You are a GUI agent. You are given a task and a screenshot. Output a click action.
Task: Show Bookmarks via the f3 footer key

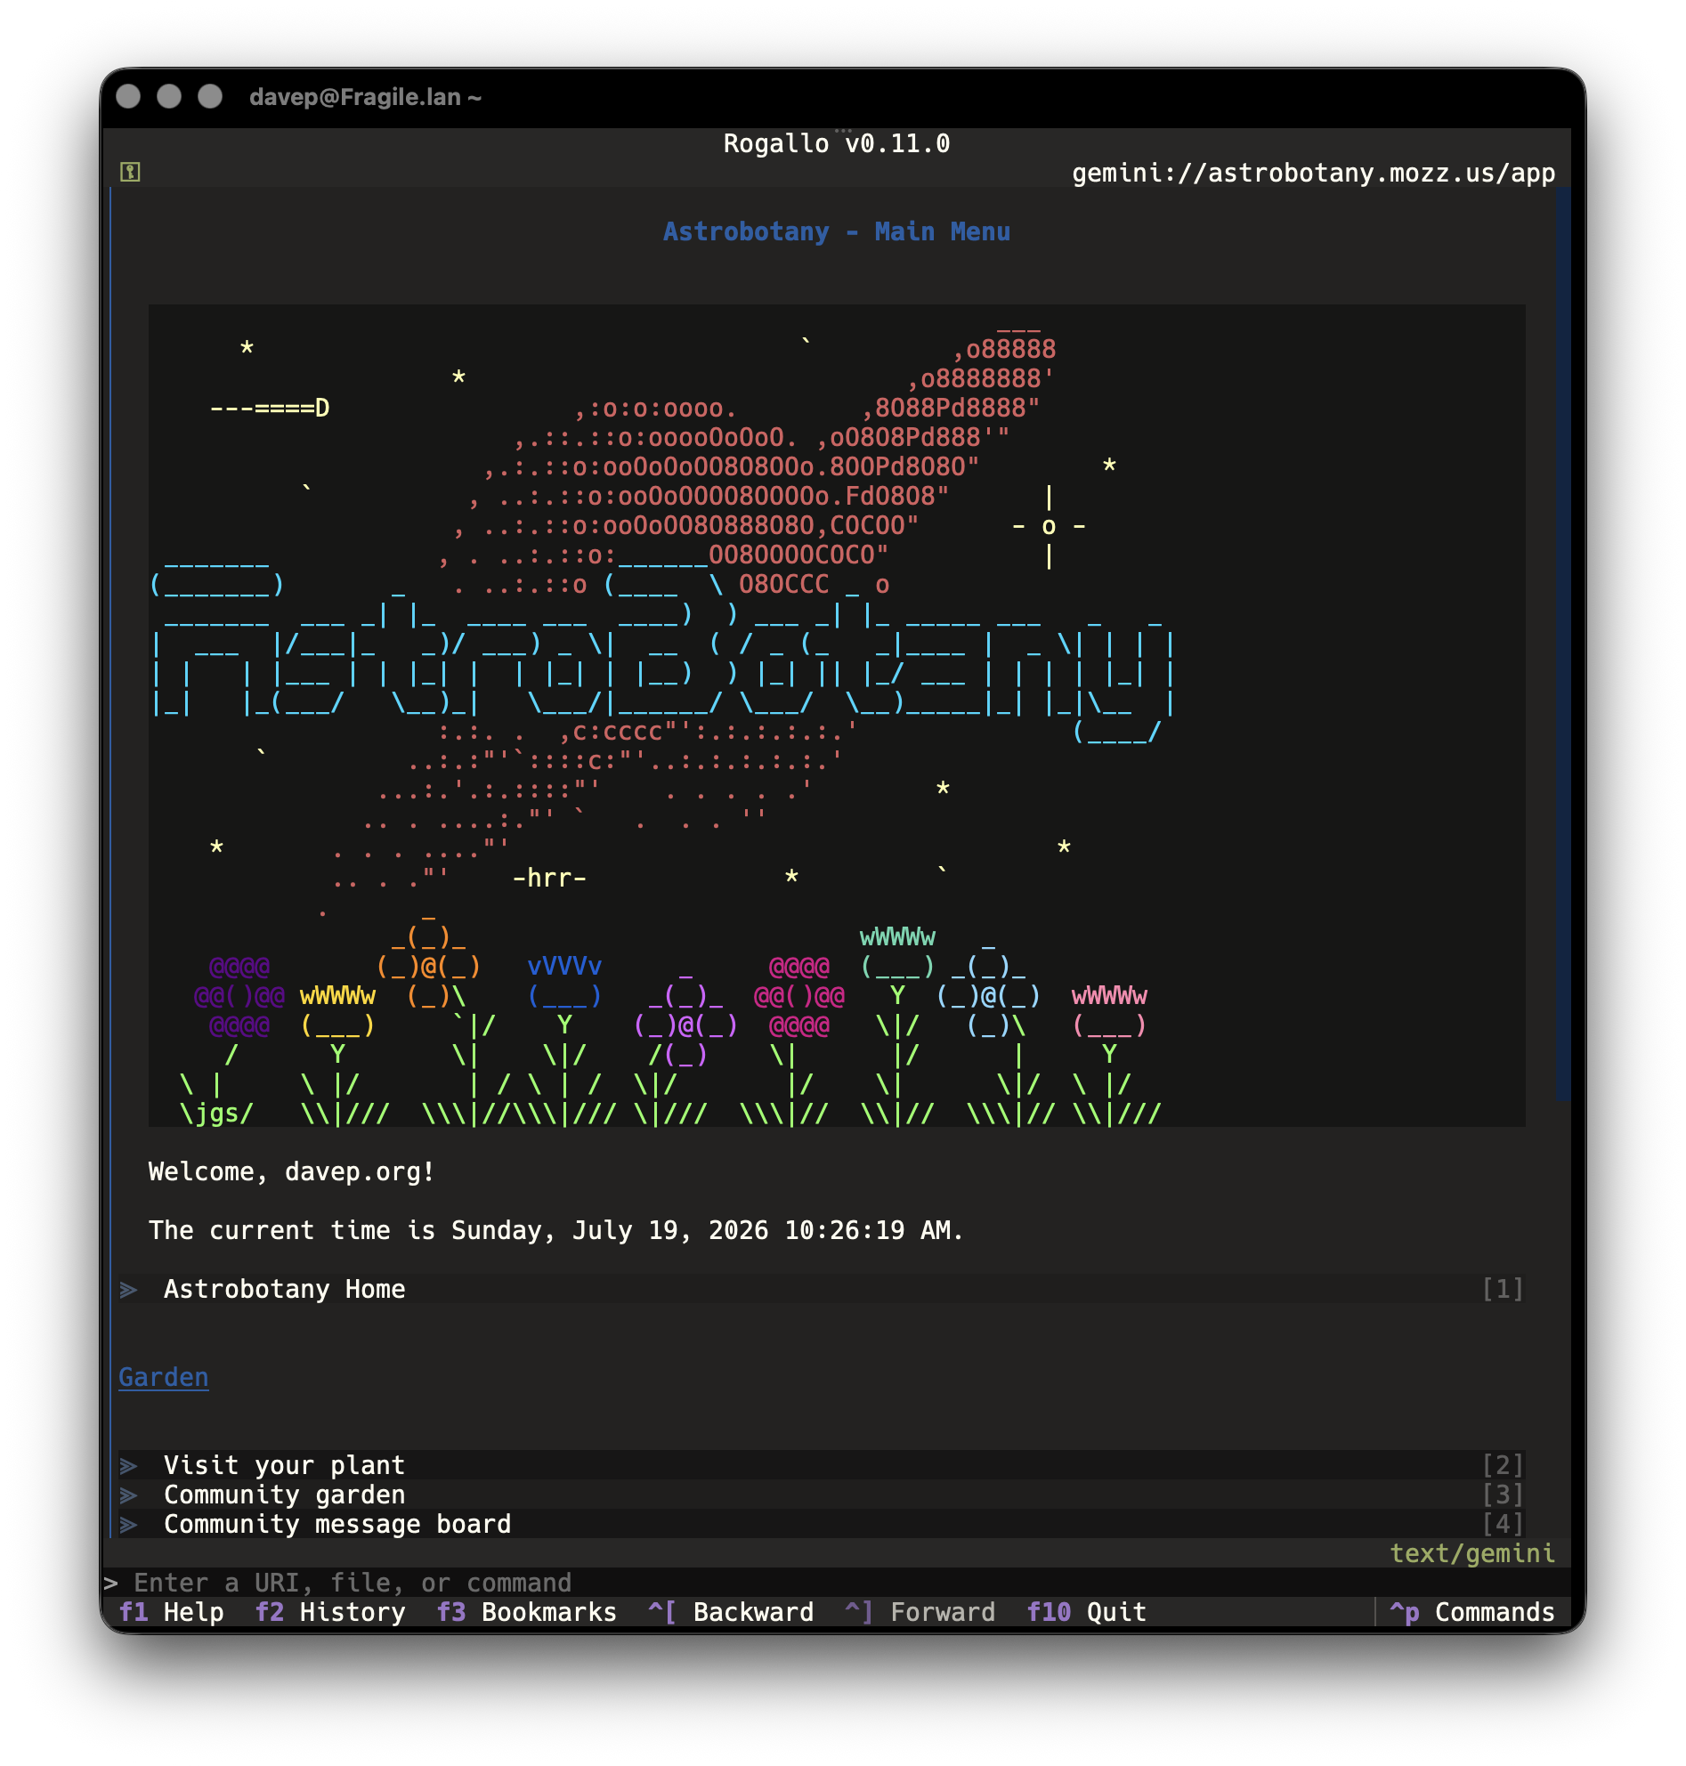(x=527, y=1612)
